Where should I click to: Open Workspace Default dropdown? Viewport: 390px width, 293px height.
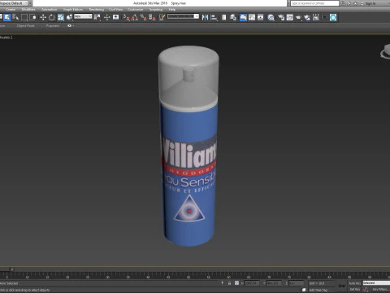(14, 3)
